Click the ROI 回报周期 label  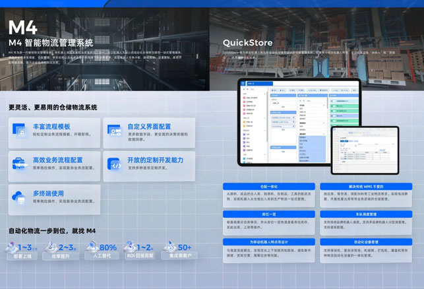tap(140, 256)
